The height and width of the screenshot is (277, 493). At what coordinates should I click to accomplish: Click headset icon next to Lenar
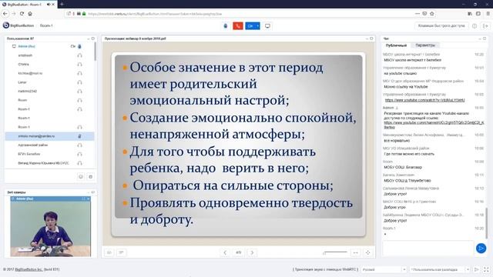(79, 82)
